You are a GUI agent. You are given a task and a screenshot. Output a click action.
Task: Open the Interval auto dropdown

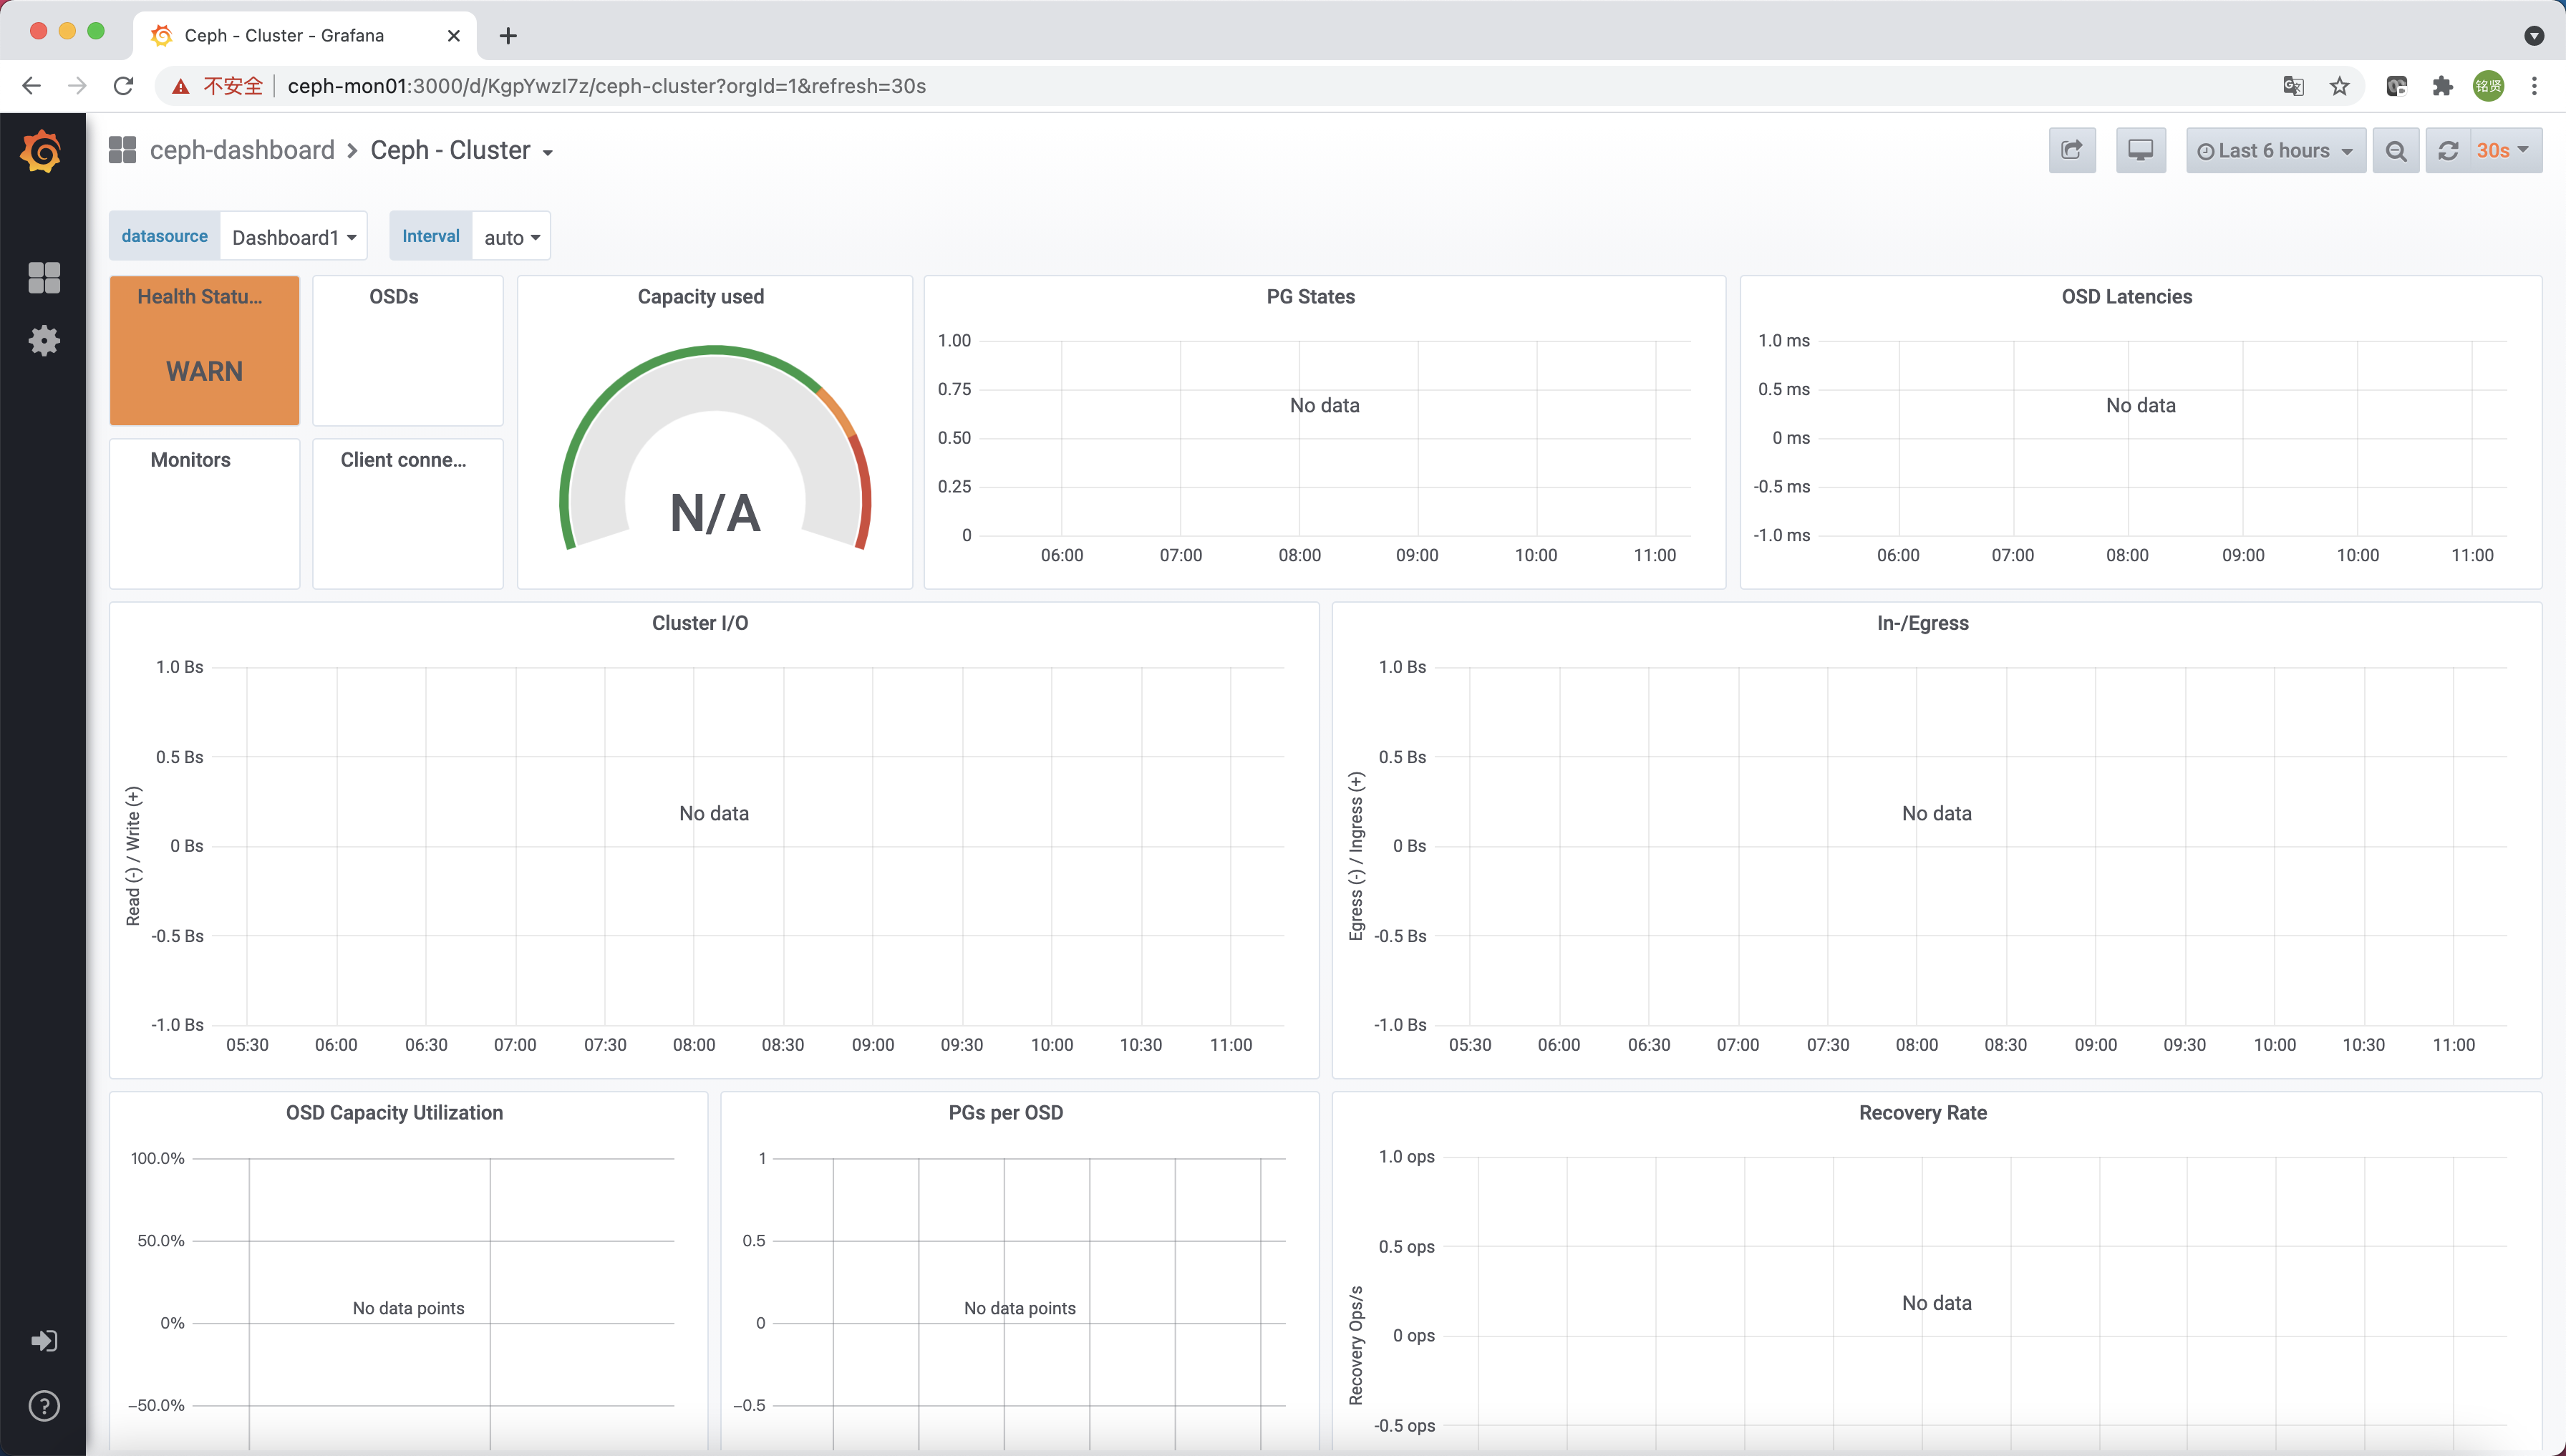tap(510, 236)
